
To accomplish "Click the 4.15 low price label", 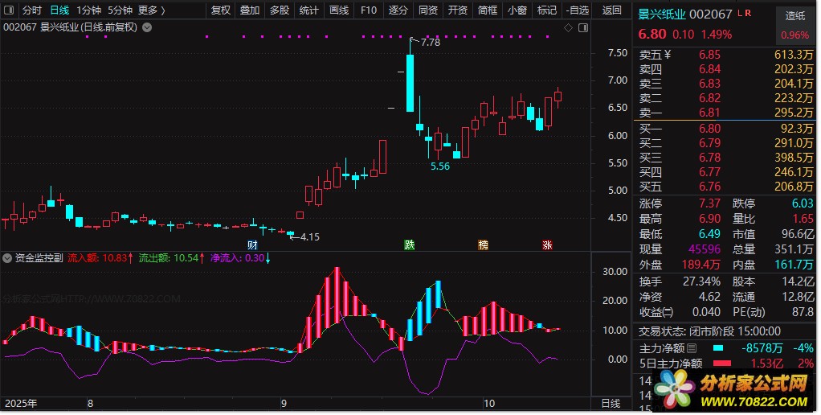I will (x=309, y=236).
